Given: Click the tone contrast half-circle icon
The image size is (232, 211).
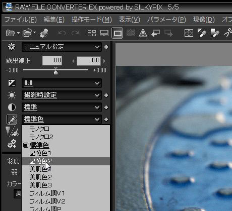Looking at the screenshot, I should 12,108.
